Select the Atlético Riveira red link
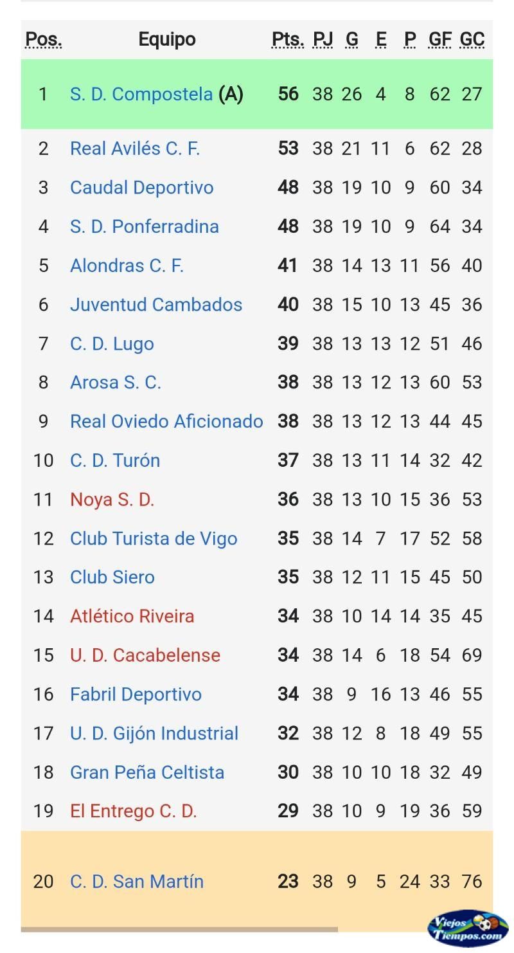 point(132,616)
